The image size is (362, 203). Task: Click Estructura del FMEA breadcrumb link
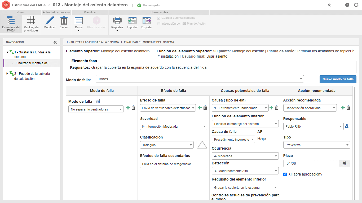pos(29,5)
